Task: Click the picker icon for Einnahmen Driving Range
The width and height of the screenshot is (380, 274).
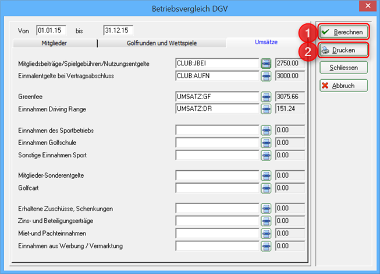Action: tap(266, 108)
